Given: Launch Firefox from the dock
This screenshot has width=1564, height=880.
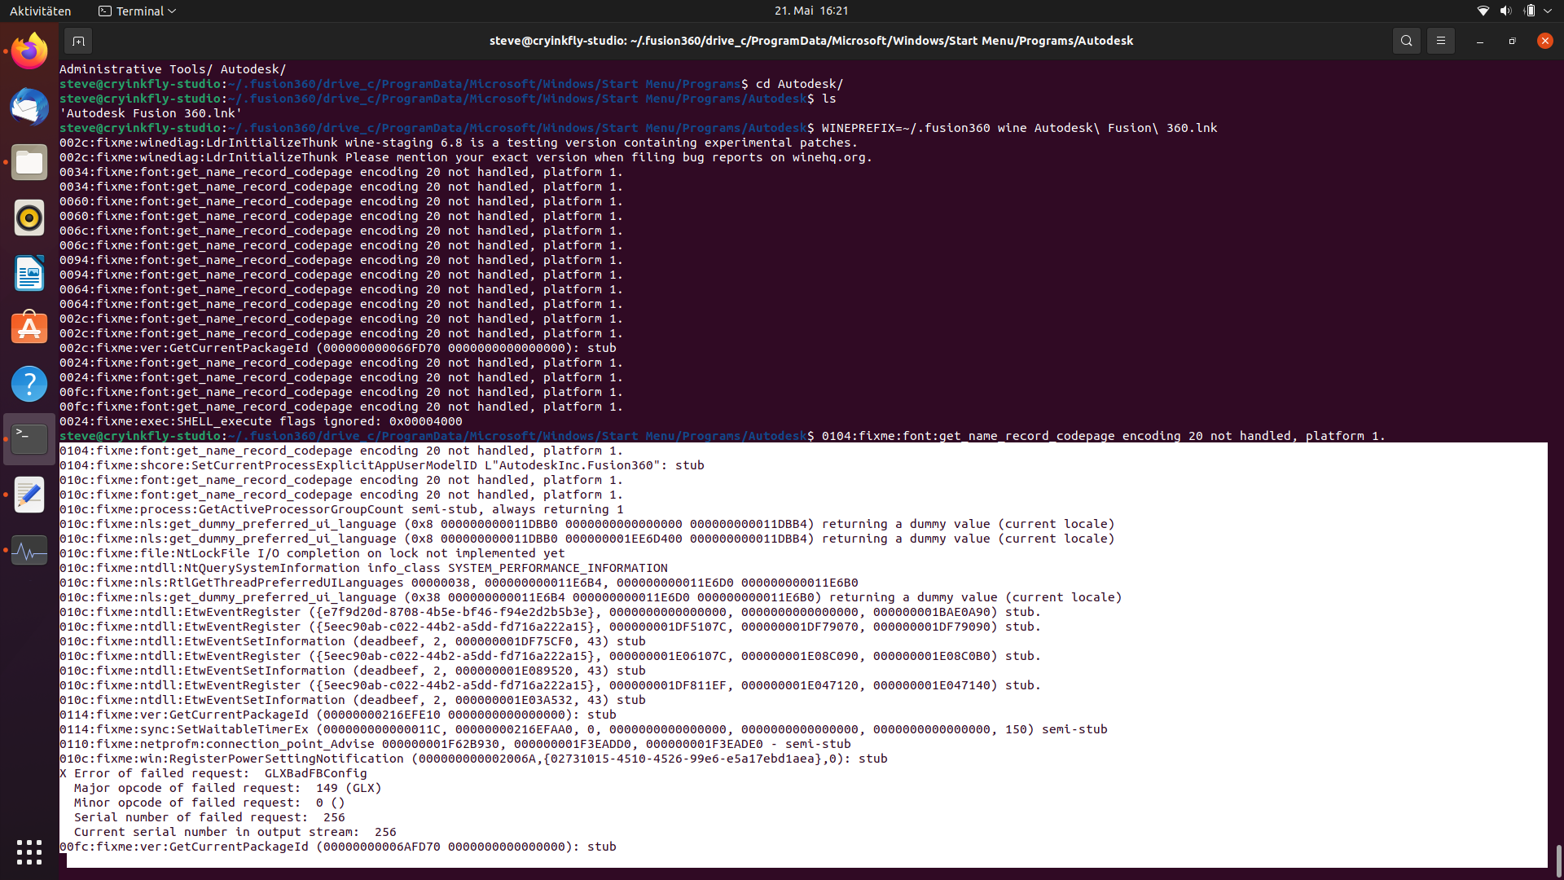Looking at the screenshot, I should point(29,51).
